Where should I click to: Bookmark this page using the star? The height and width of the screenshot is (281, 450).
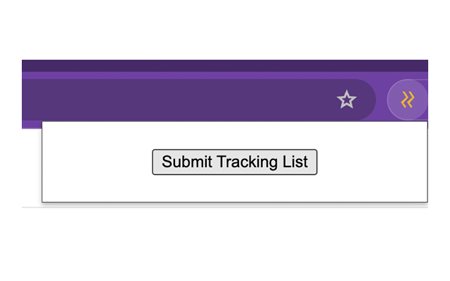click(347, 100)
